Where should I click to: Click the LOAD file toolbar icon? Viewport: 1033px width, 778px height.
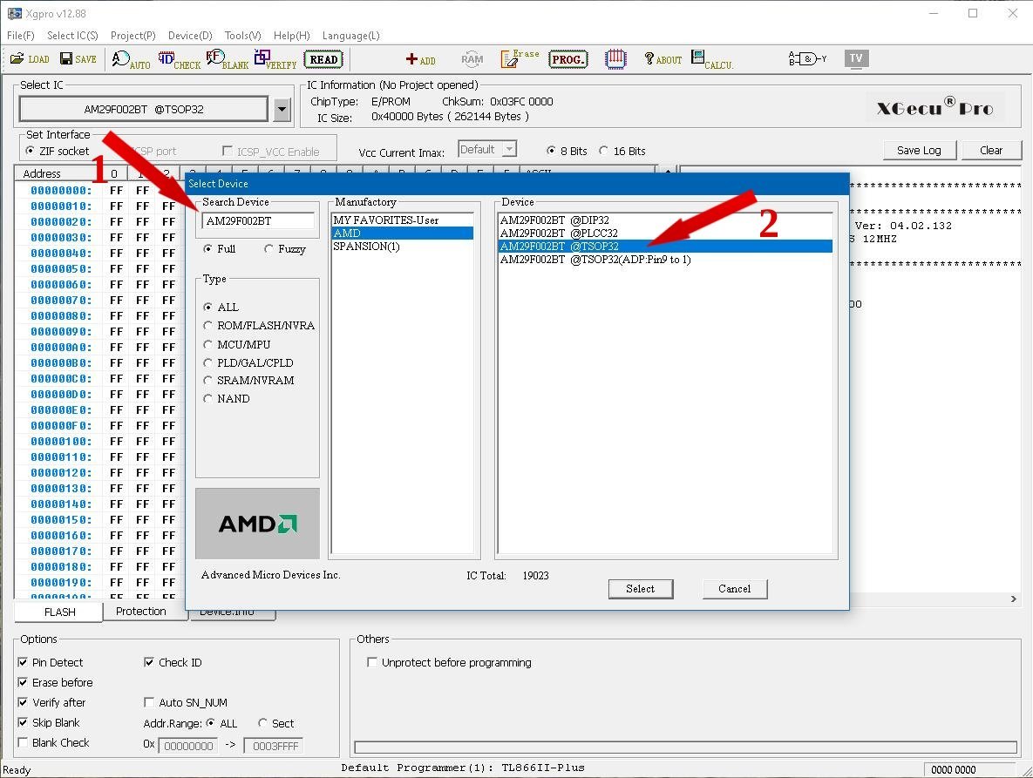tap(30, 59)
